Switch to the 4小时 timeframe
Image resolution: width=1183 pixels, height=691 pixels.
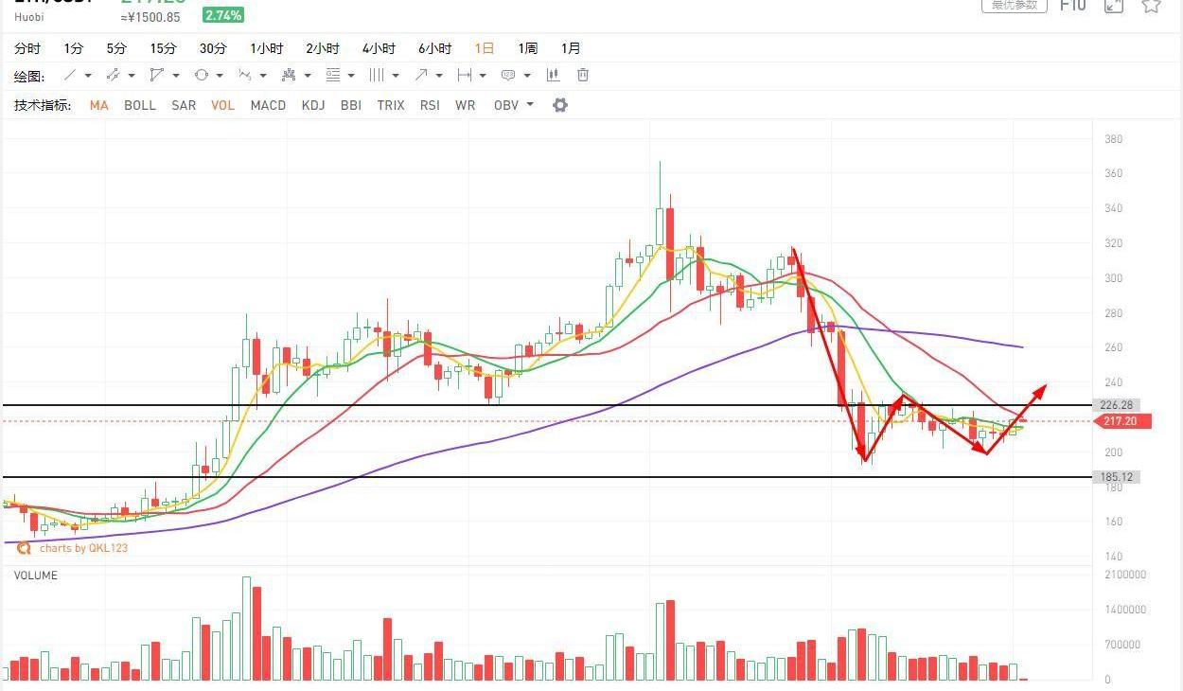[x=379, y=48]
